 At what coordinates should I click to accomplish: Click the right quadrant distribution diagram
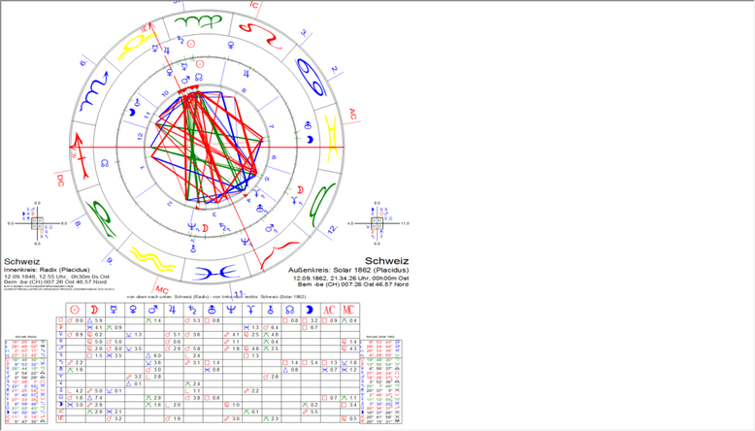tap(377, 223)
